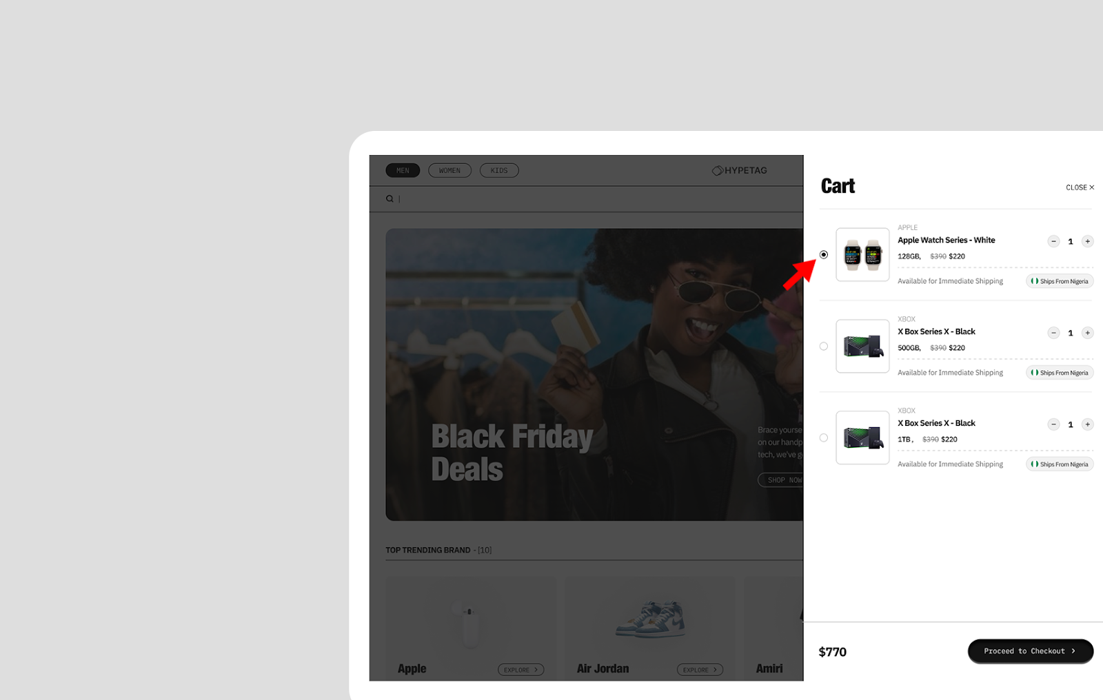Select the 1TB X Box Series X radio button
The height and width of the screenshot is (700, 1103).
point(824,438)
